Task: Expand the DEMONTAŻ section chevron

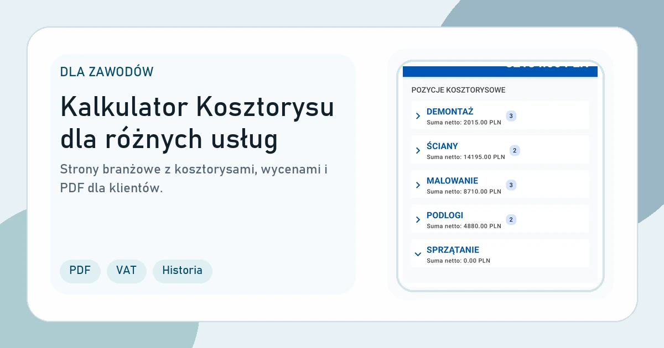Action: tap(418, 116)
